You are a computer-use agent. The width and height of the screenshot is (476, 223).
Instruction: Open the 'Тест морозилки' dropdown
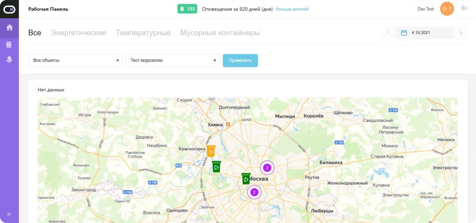[x=172, y=60]
